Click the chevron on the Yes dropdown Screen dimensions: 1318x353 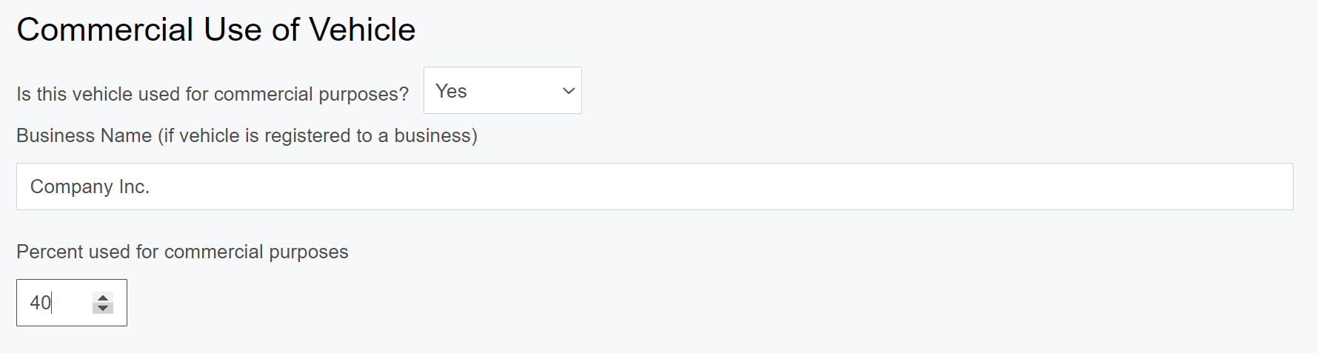click(x=569, y=91)
